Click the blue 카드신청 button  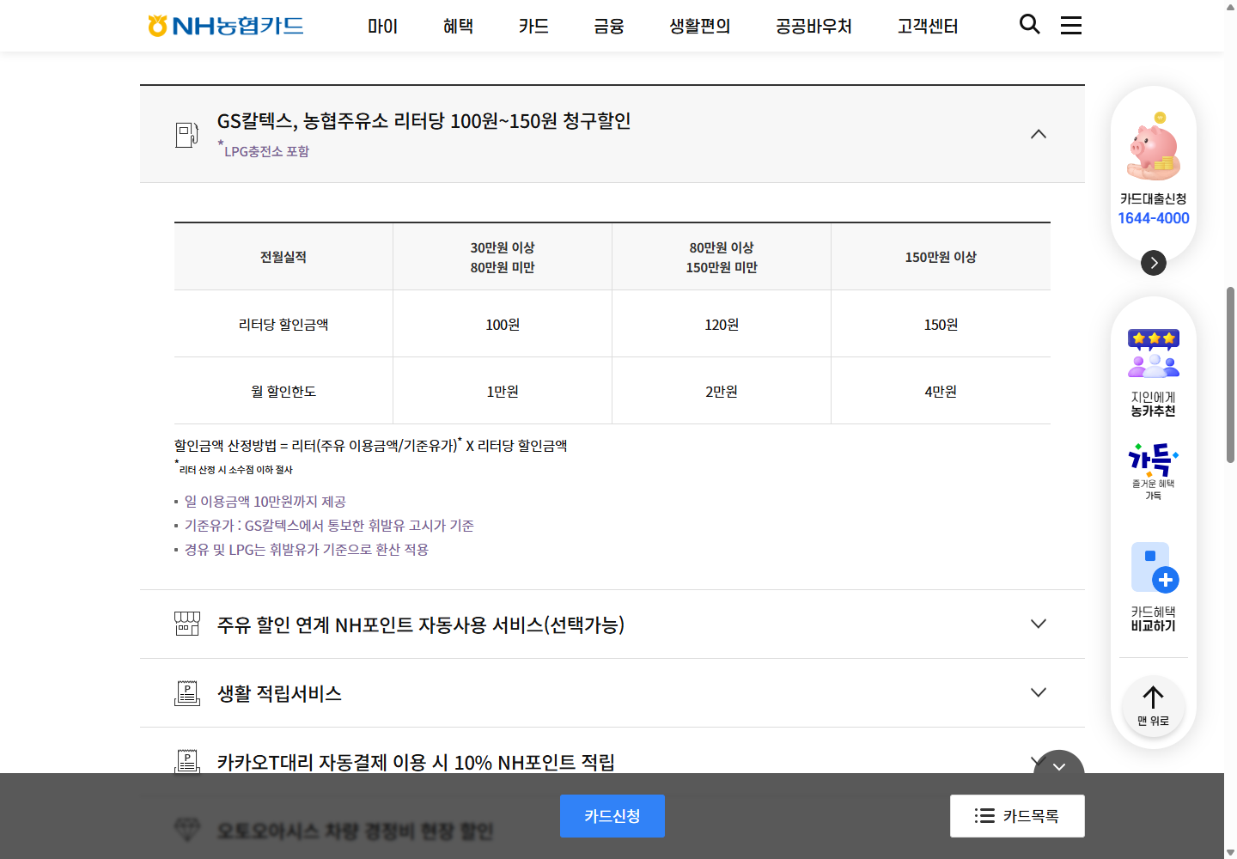pyautogui.click(x=612, y=816)
